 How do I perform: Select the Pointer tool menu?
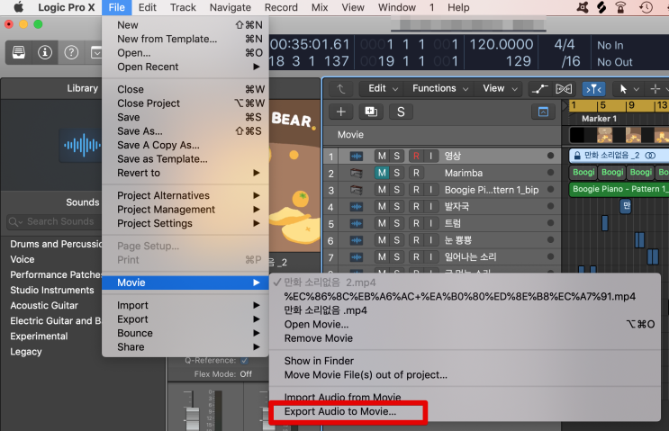tap(628, 89)
